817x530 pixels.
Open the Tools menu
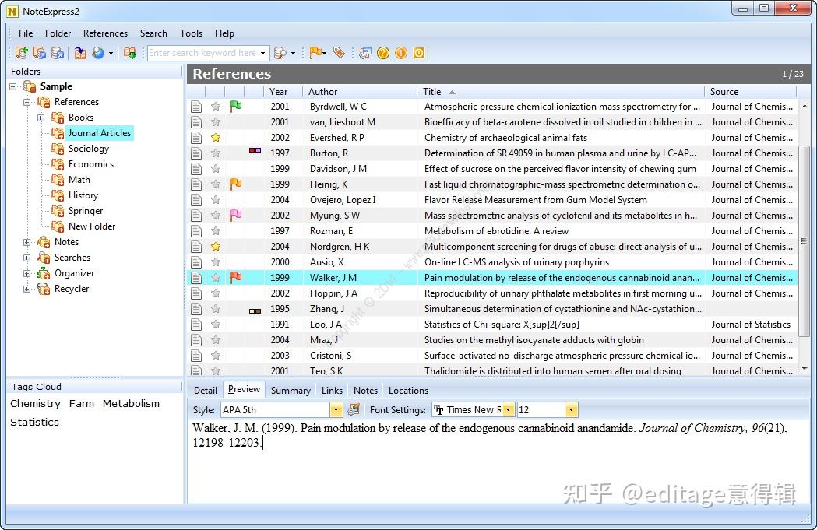191,33
